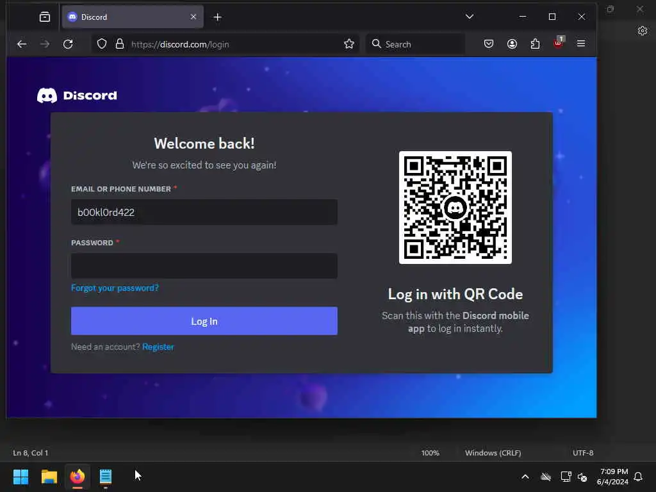Open tracking protection shield info
Screen dimensions: 656x492
pos(102,44)
